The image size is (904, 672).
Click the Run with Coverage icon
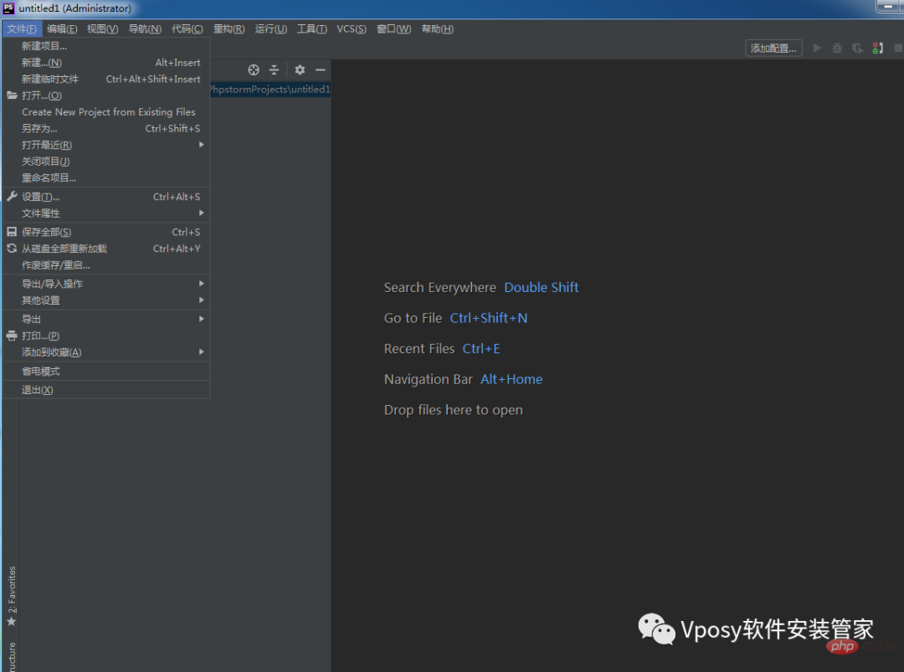(857, 49)
